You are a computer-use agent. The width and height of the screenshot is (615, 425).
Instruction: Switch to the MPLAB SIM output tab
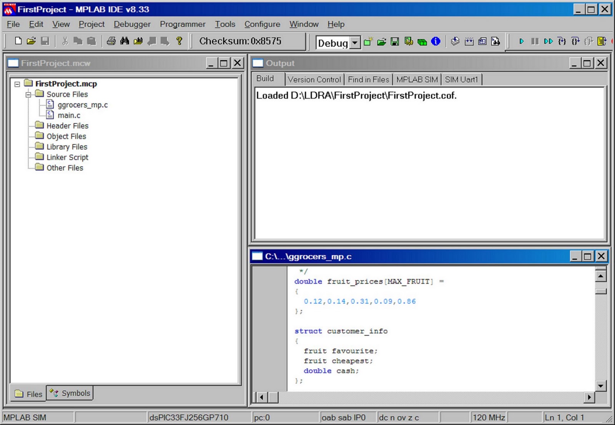(x=417, y=79)
